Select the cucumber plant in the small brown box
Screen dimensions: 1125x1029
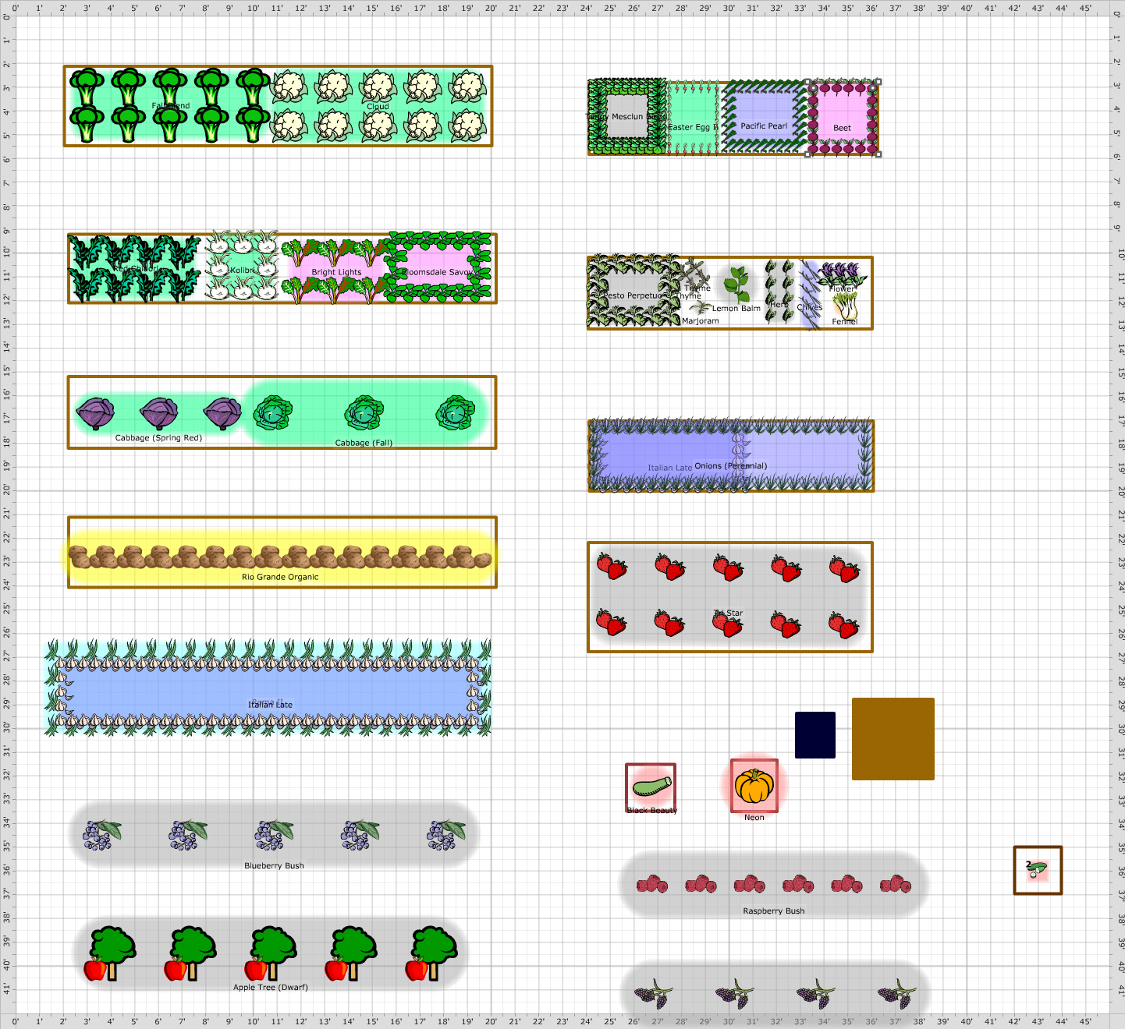point(1037,869)
